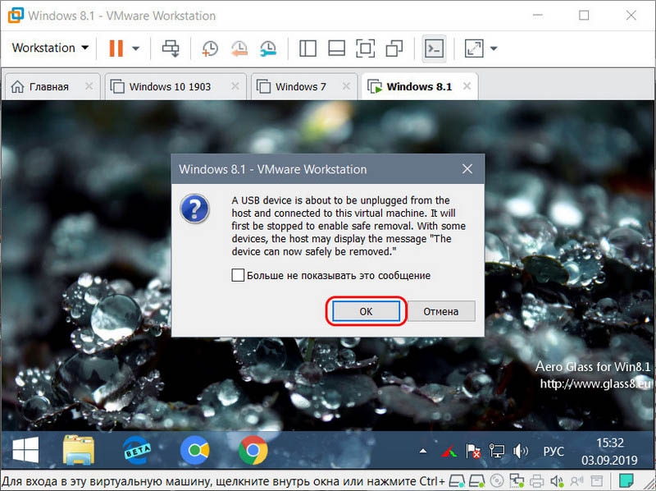Open the snapshot manager wrench-clock icon
This screenshot has width=656, height=491.
click(268, 48)
